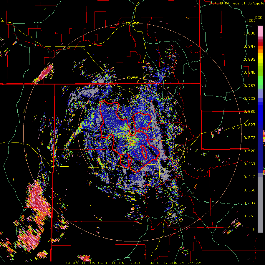265x265 pixels.
Task: Click the 100 NMI range ring label
Action: [x=132, y=23]
